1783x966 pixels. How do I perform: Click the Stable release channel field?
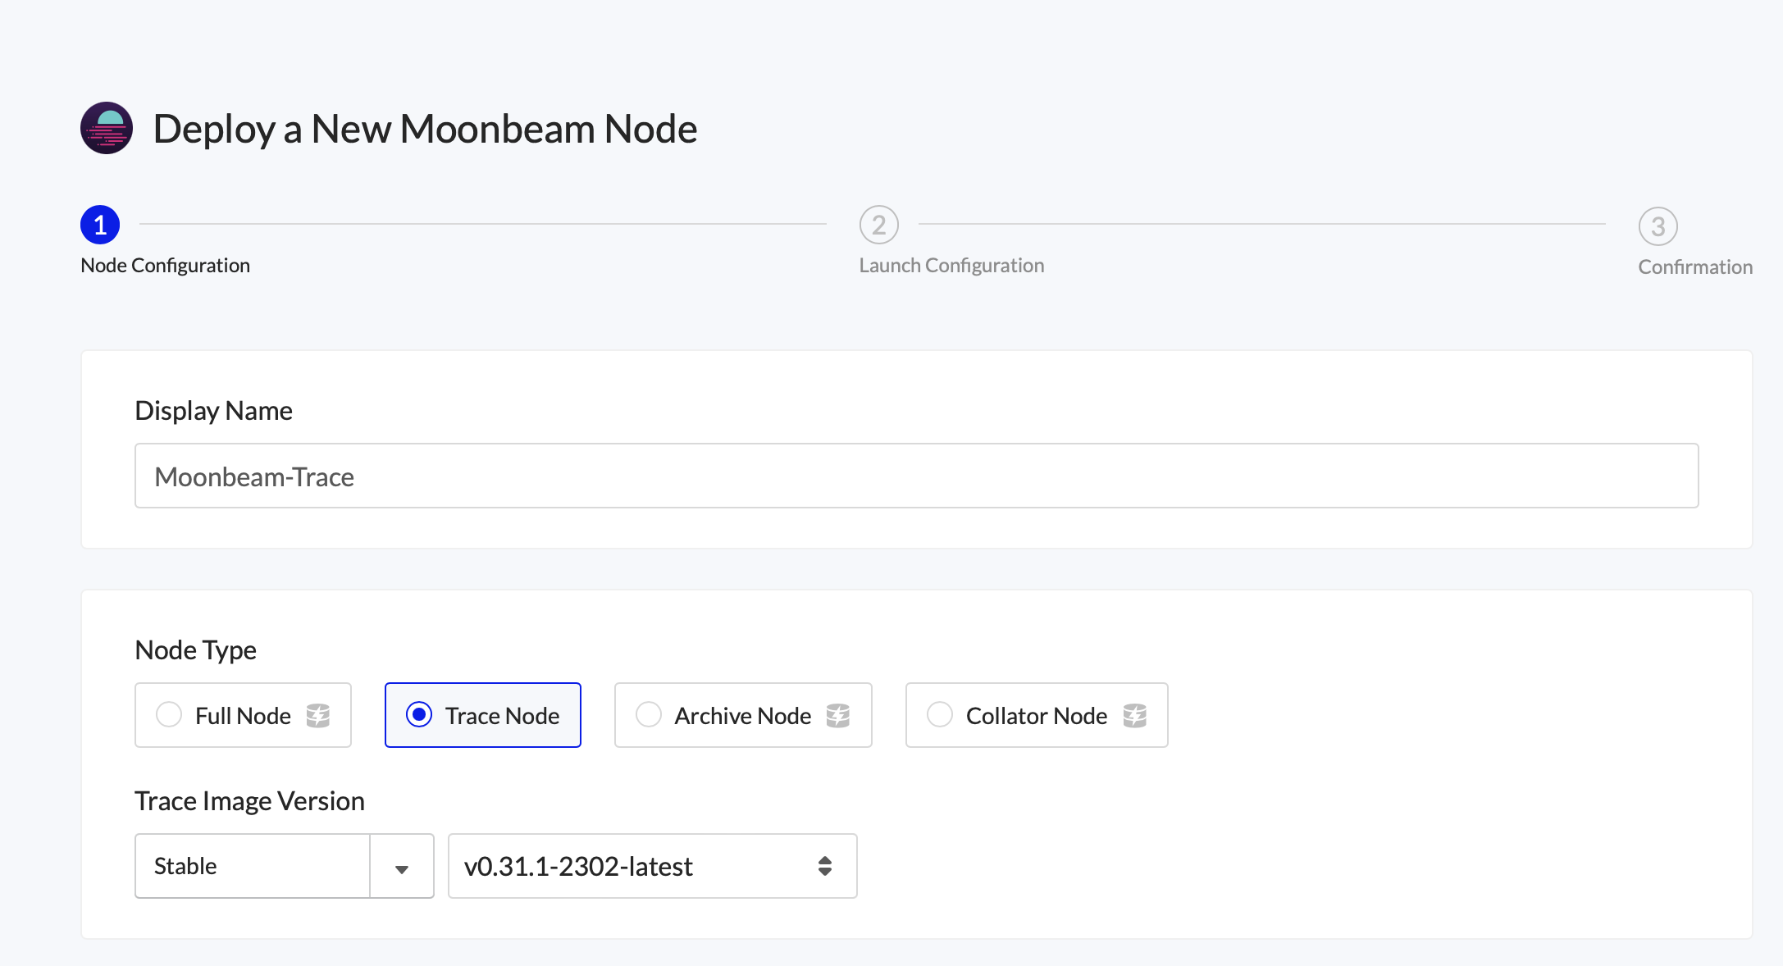[x=253, y=867]
